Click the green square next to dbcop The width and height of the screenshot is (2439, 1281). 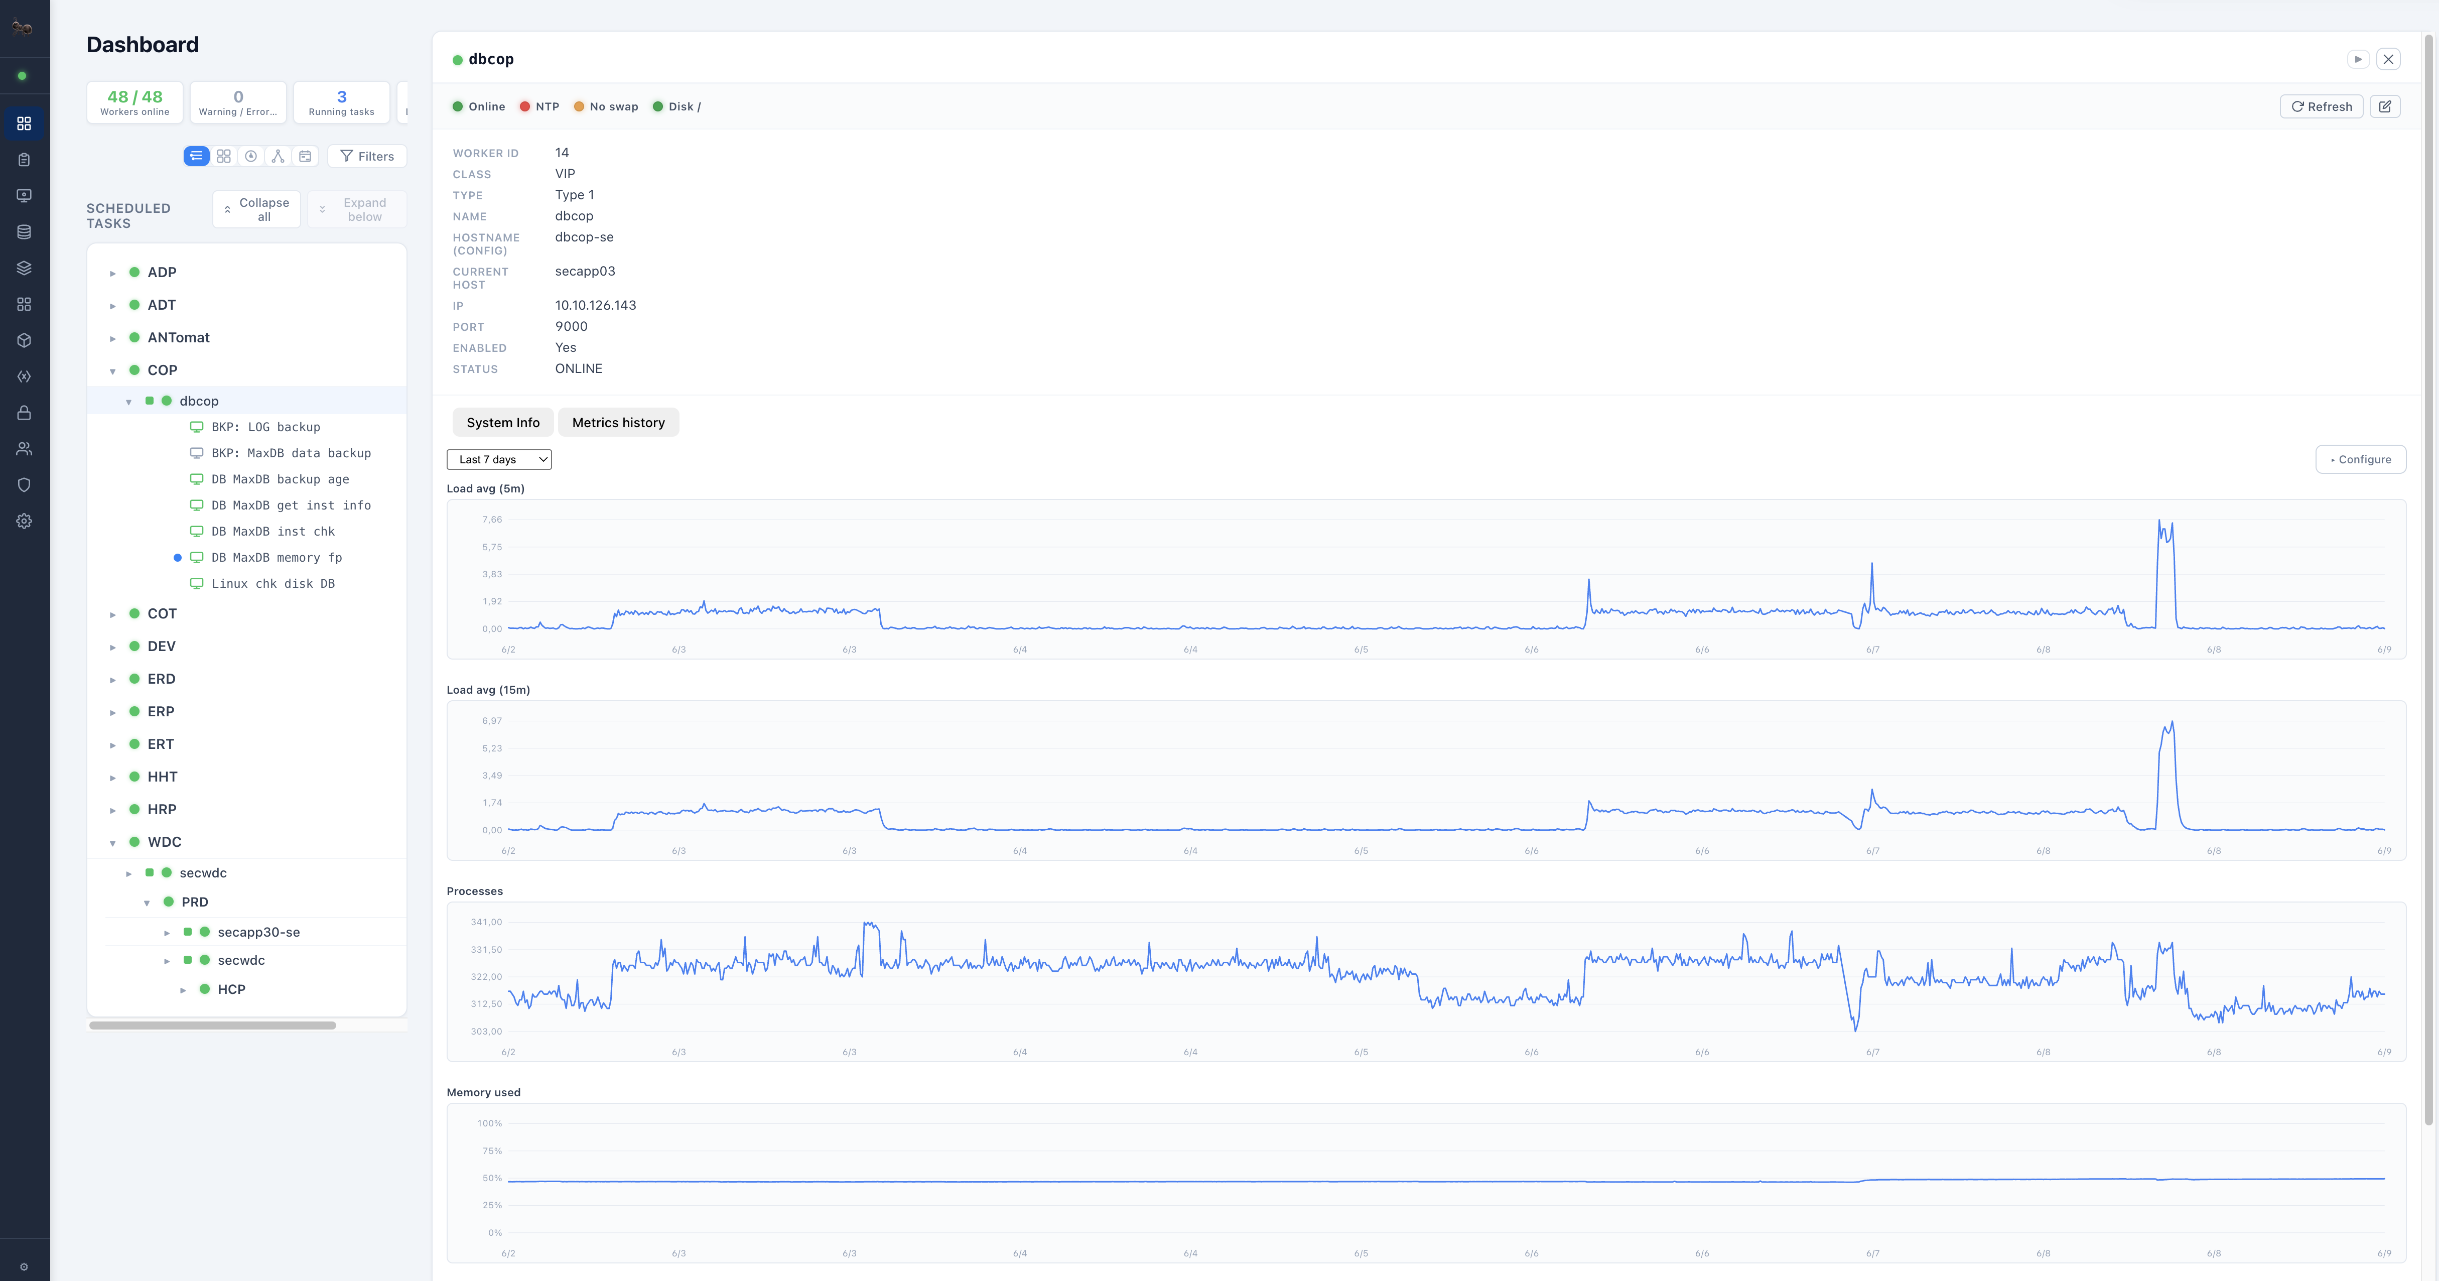coord(150,401)
